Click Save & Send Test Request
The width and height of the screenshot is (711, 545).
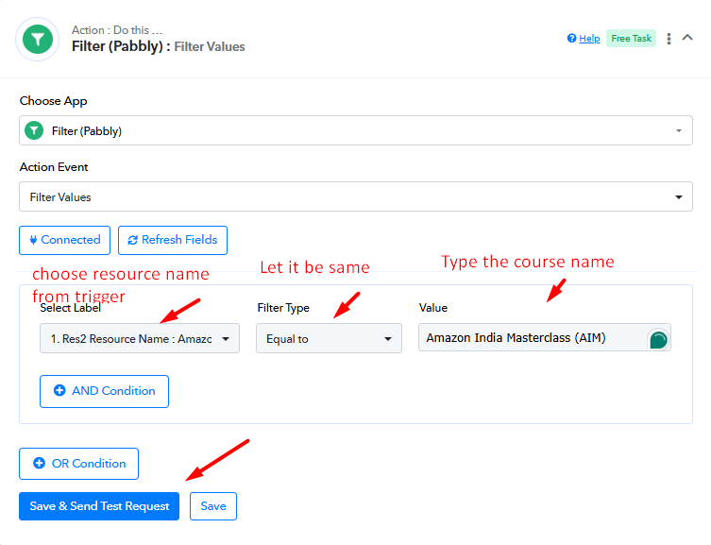99,506
